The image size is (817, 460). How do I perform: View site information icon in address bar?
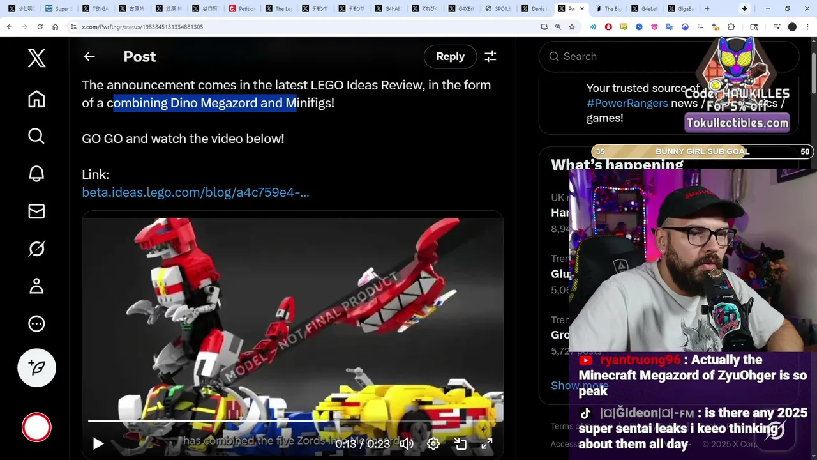(73, 27)
